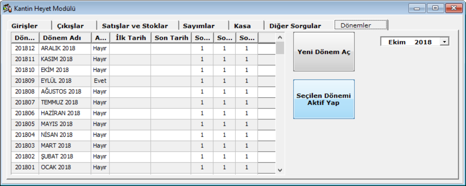The height and width of the screenshot is (186, 466).
Task: Open the Girişler tab
Action: click(x=25, y=26)
